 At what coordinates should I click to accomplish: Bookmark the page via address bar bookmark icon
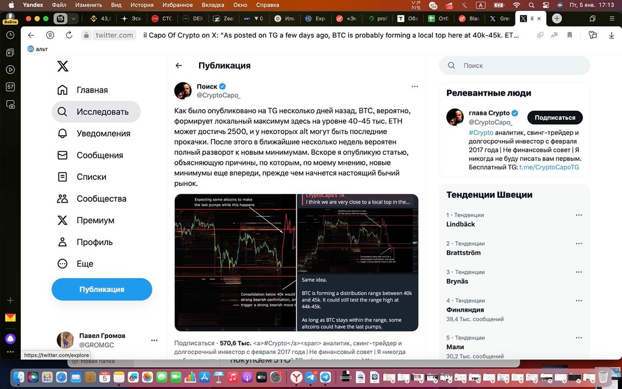(570, 35)
